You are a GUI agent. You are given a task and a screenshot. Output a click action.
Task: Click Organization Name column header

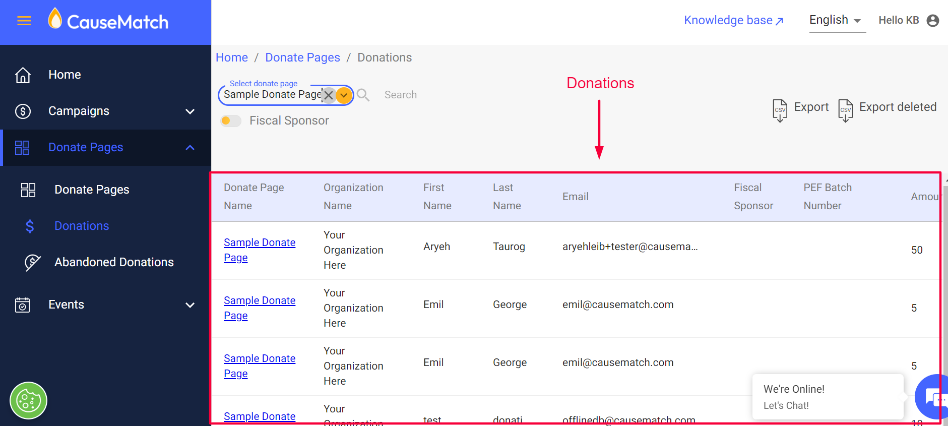click(x=353, y=197)
